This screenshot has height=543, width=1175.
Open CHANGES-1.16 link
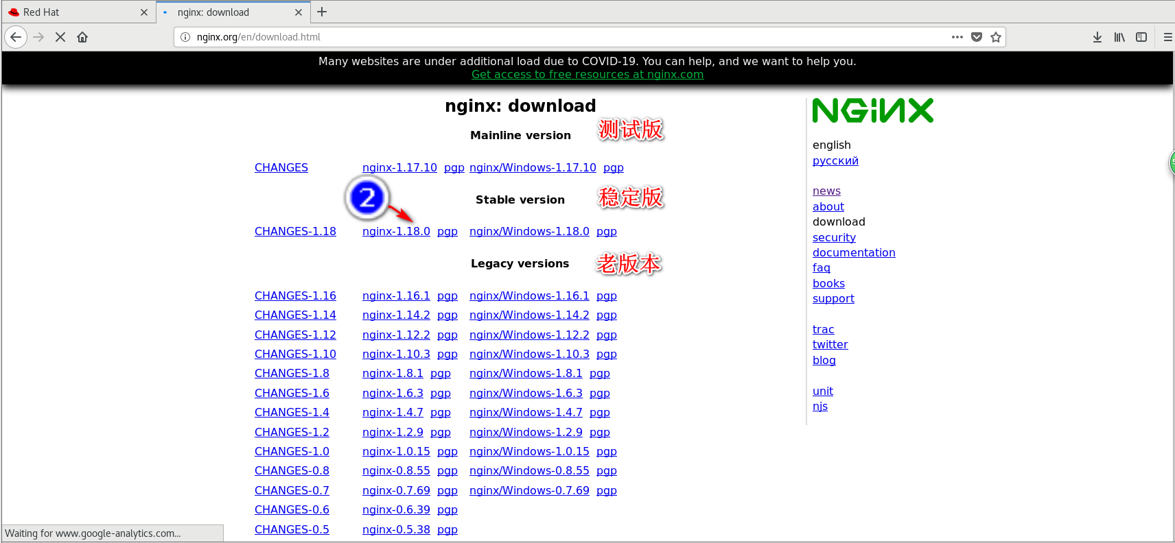click(295, 295)
